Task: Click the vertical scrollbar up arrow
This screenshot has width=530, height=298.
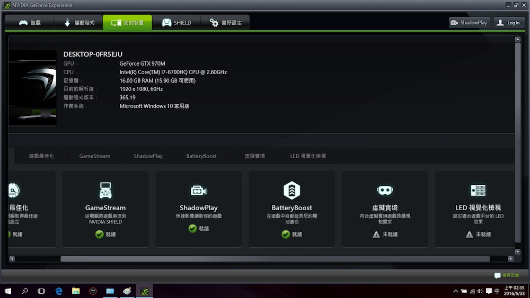Action: pos(517,40)
